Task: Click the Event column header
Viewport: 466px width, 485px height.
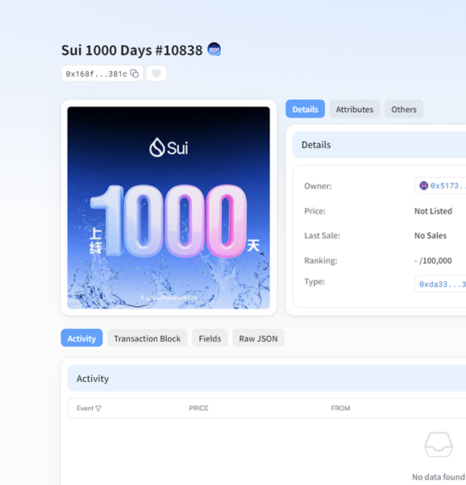Action: click(x=85, y=408)
